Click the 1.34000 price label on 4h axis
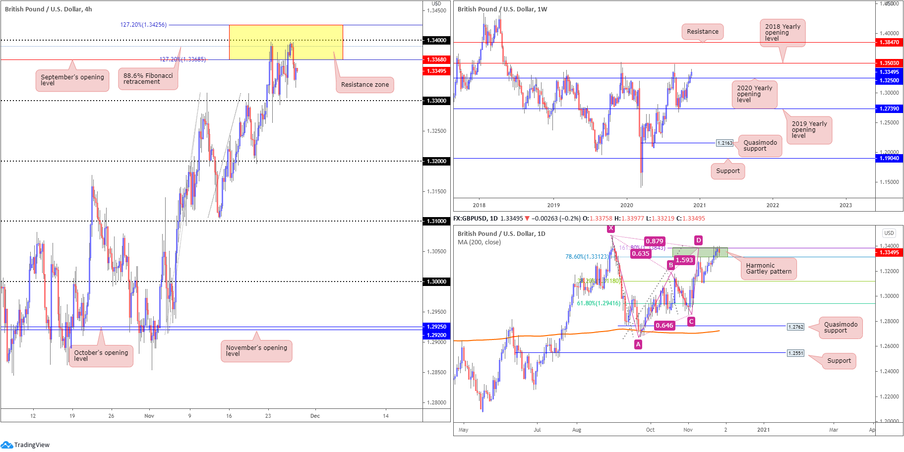The height and width of the screenshot is (452, 904). [x=436, y=40]
